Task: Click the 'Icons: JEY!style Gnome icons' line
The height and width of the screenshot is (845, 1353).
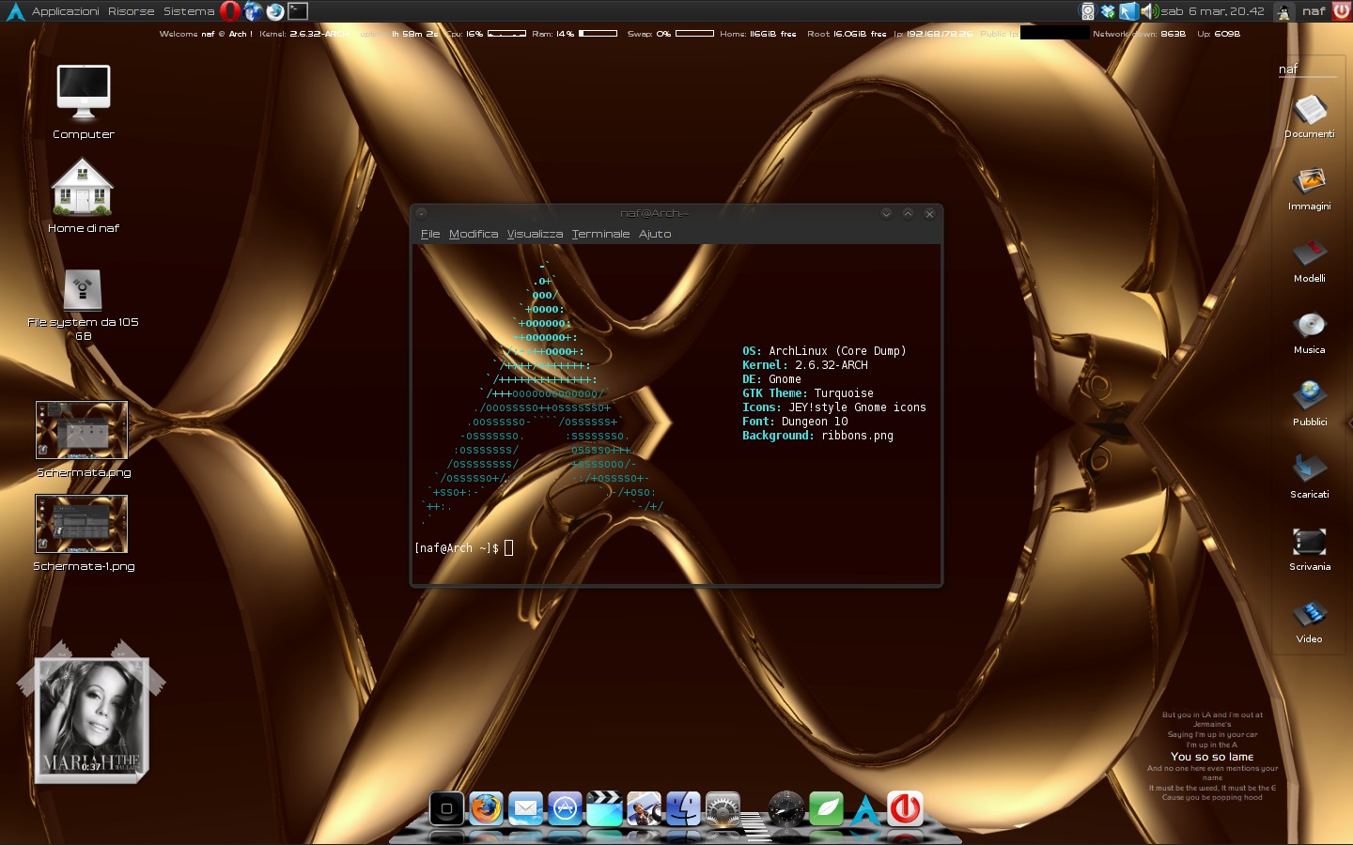Action: click(x=834, y=407)
